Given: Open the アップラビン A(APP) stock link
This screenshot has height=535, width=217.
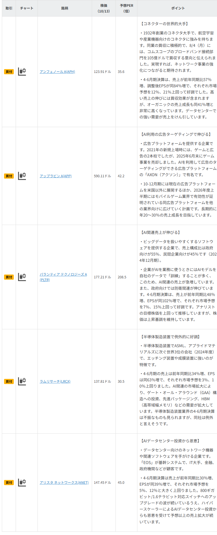Looking at the screenshot, I should click(x=56, y=176).
